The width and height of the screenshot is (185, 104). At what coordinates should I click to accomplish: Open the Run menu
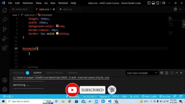(53, 3)
